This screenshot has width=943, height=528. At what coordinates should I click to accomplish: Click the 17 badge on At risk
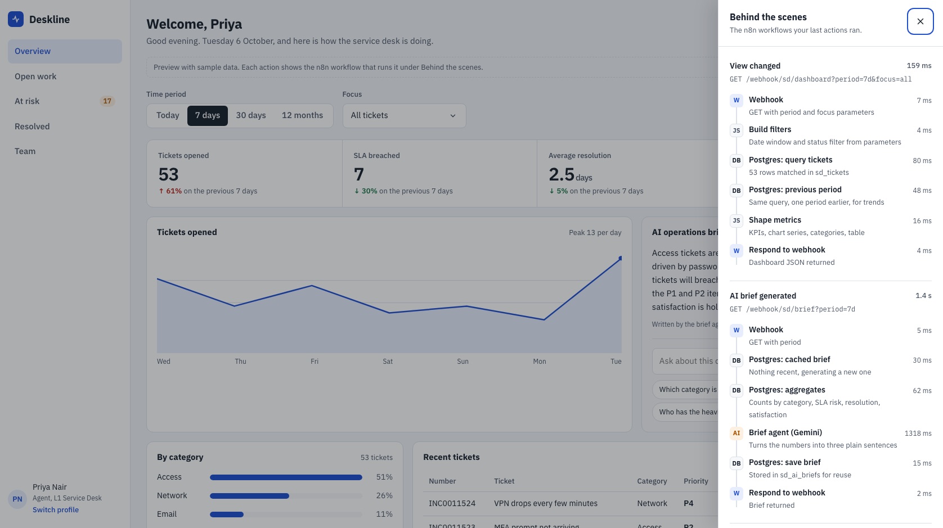click(107, 101)
